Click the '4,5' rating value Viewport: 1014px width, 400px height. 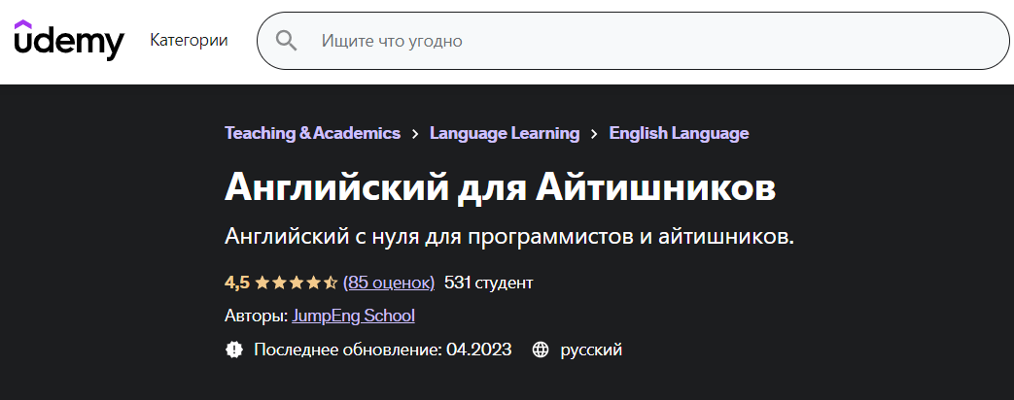tap(236, 283)
